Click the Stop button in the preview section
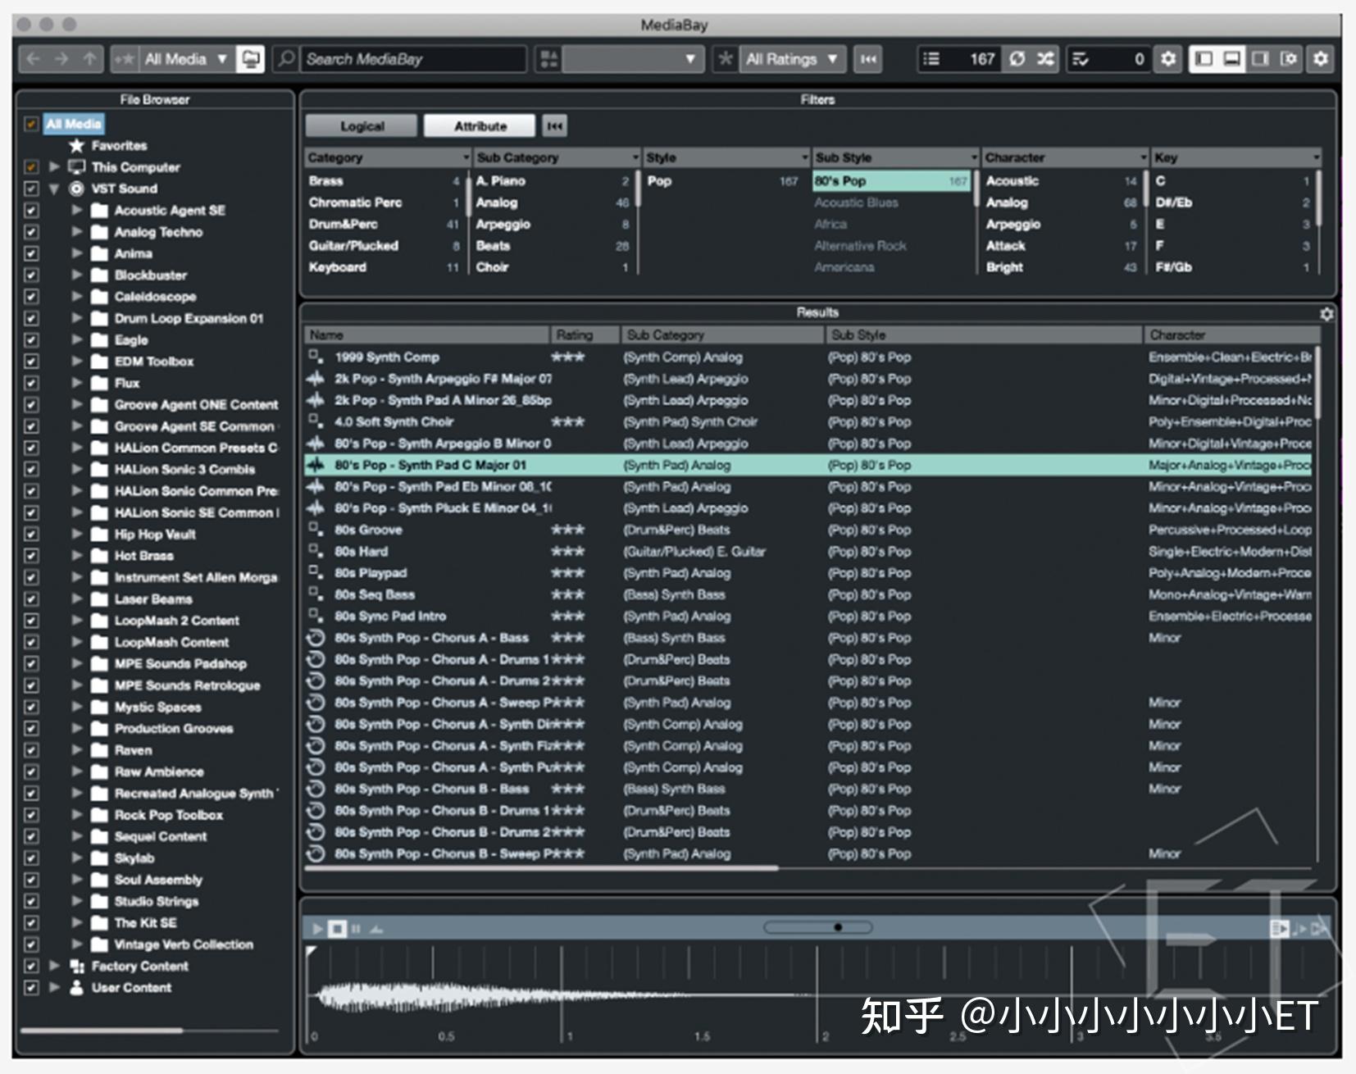Image resolution: width=1356 pixels, height=1074 pixels. [336, 929]
